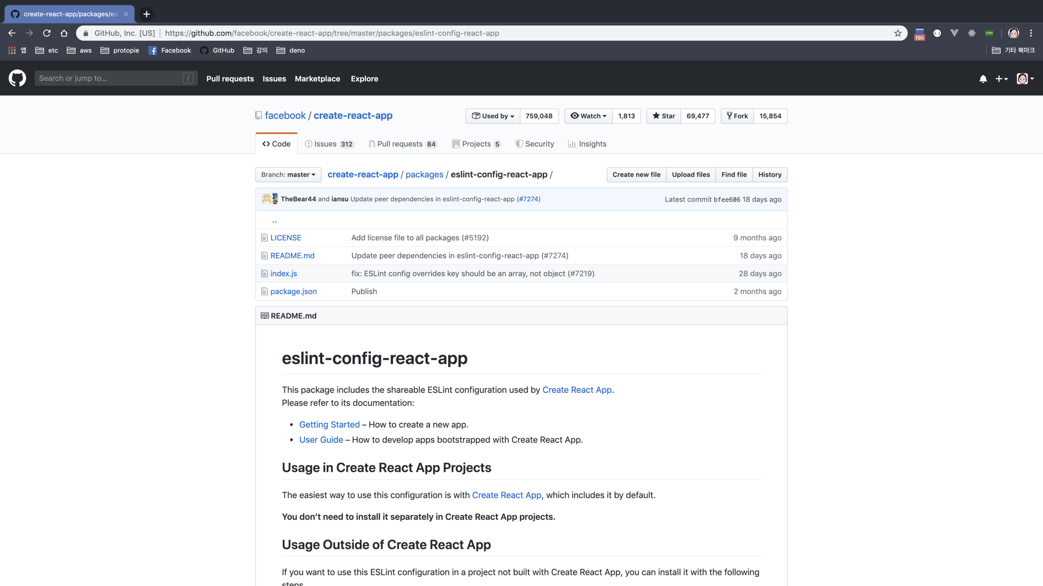This screenshot has width=1043, height=586.
Task: Open the index.js file link
Action: 283,273
